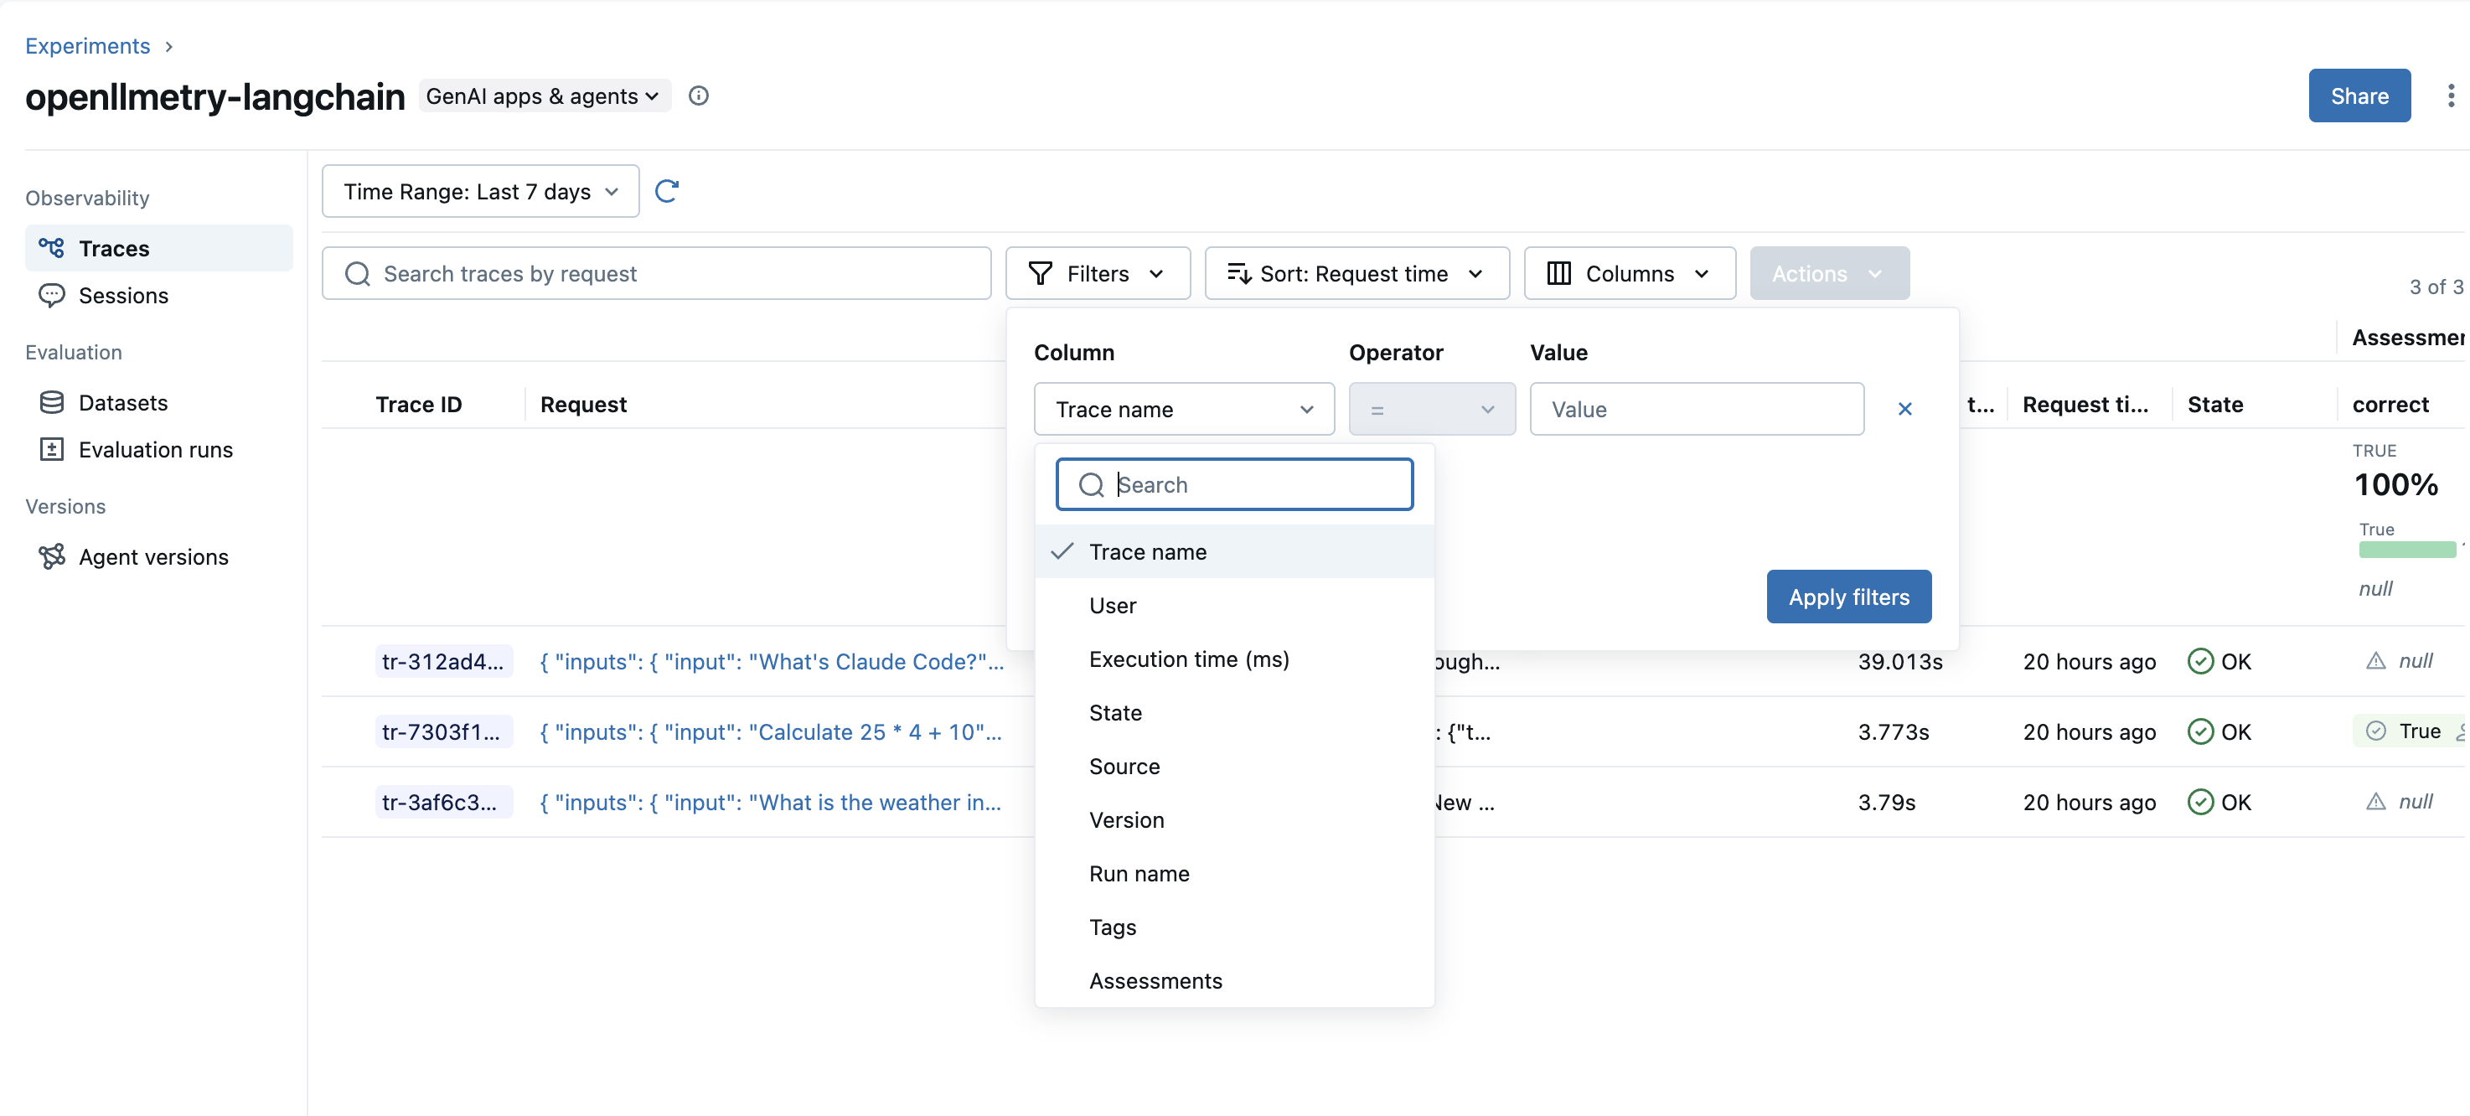
Task: Open the Datasets panel
Action: coord(121,403)
